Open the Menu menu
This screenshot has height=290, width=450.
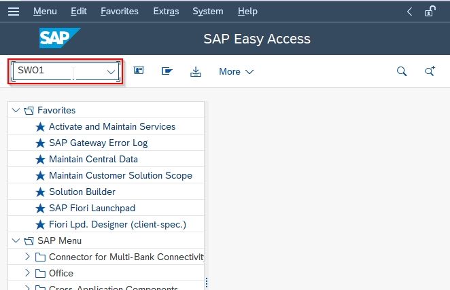45,12
